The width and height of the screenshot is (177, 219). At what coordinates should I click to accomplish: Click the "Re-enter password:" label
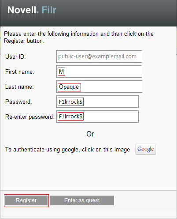(x=30, y=117)
